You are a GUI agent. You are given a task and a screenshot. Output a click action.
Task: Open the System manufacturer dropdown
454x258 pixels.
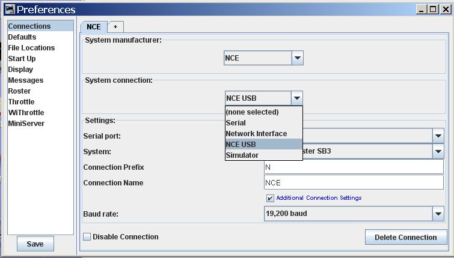(x=263, y=58)
